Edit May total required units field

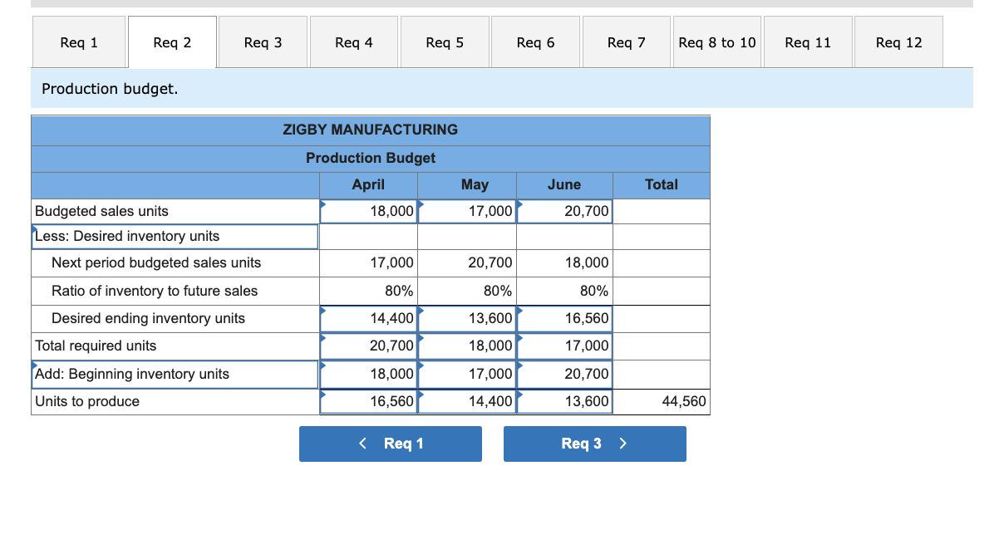pos(467,346)
